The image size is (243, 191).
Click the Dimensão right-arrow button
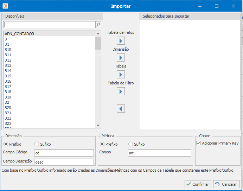click(121, 58)
